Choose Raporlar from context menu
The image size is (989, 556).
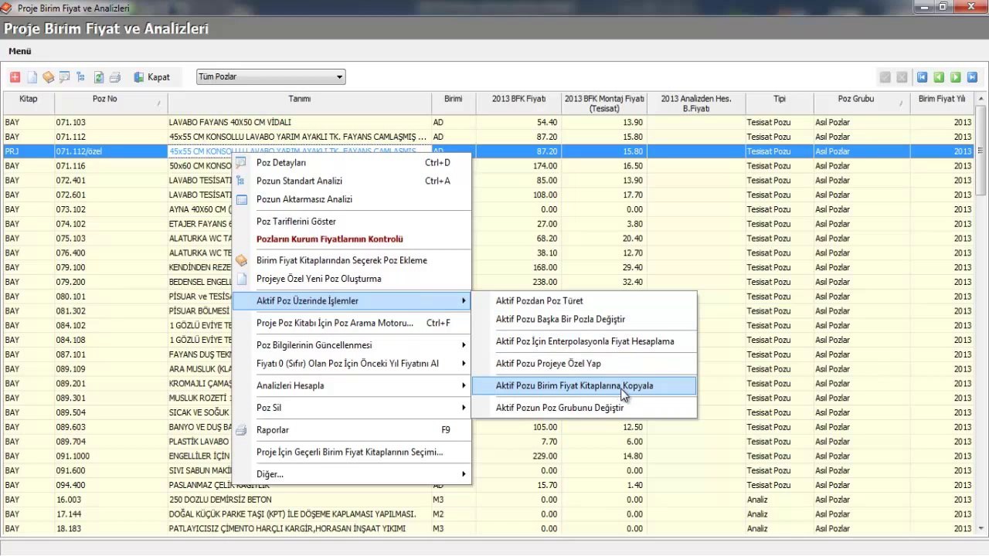(x=352, y=429)
